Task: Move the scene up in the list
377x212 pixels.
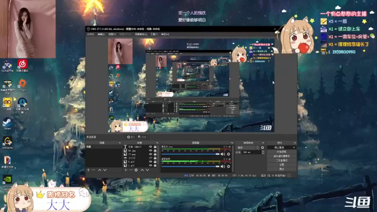Action: tap(99, 170)
